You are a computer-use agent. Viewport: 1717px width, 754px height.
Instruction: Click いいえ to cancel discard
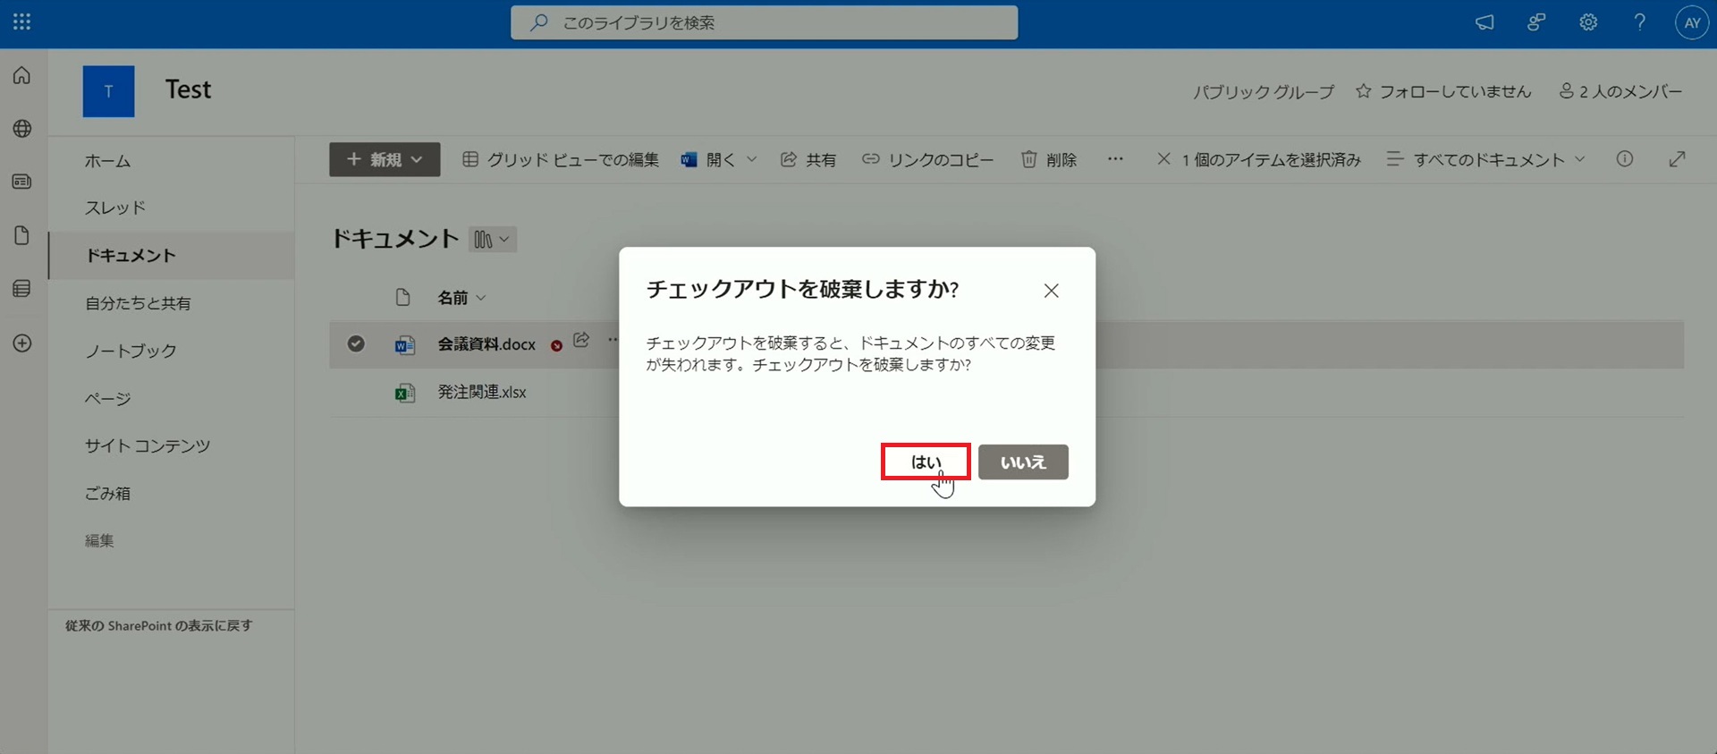[1023, 462]
